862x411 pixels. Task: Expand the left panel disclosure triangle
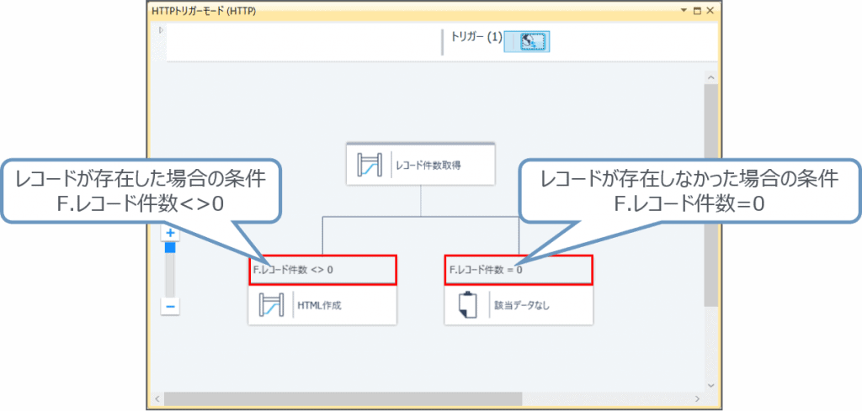[160, 30]
